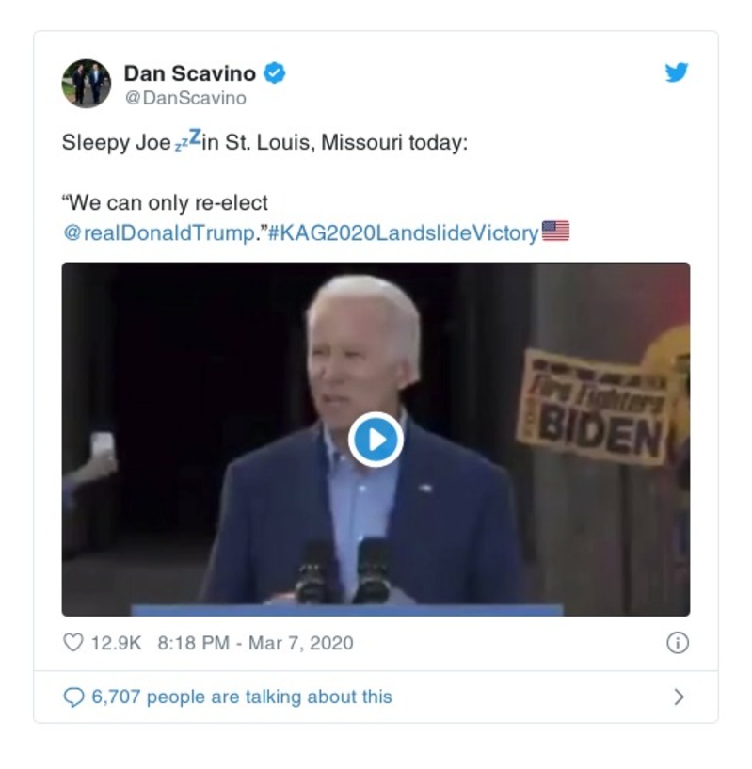Expand the conversation with the right chevron
The image size is (752, 769).
coord(679,697)
